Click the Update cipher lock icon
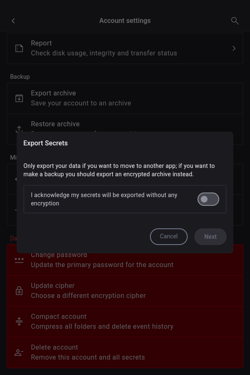Screen dimensions: 250x375 point(19,291)
